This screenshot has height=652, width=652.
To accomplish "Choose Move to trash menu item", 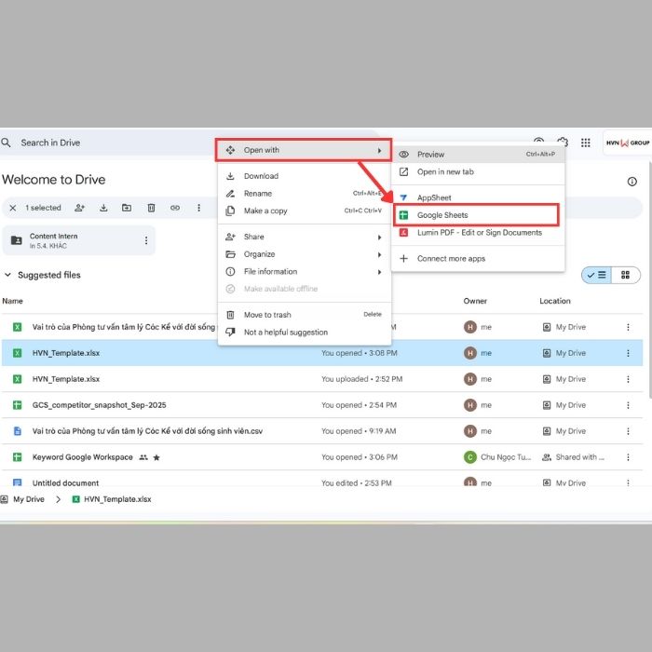I will [x=304, y=315].
